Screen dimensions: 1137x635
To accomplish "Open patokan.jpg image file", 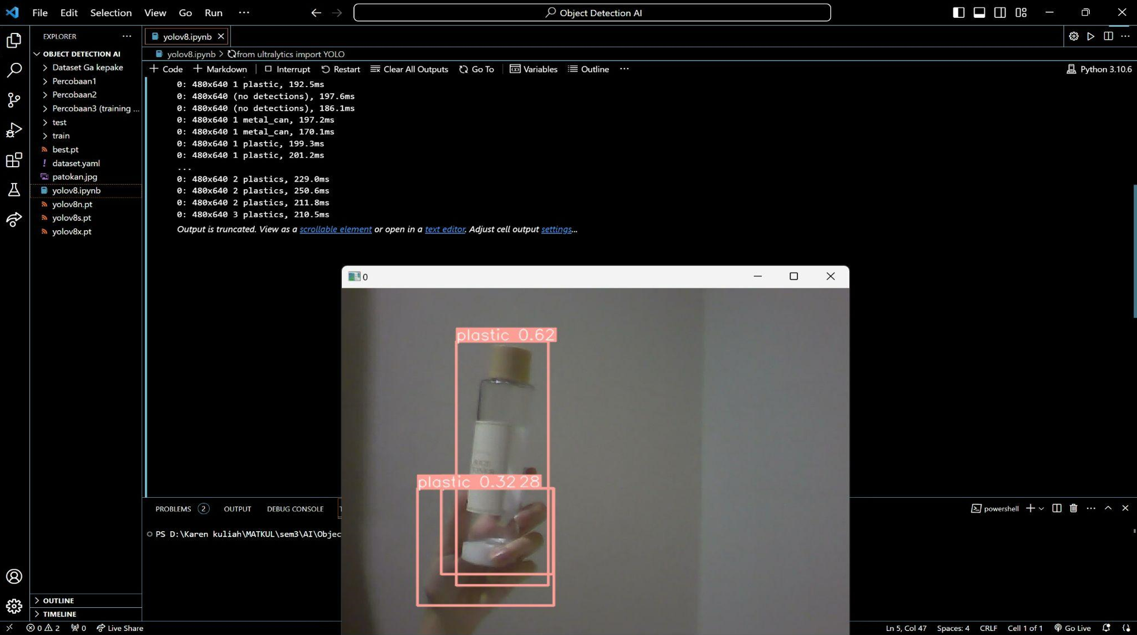I will point(86,176).
